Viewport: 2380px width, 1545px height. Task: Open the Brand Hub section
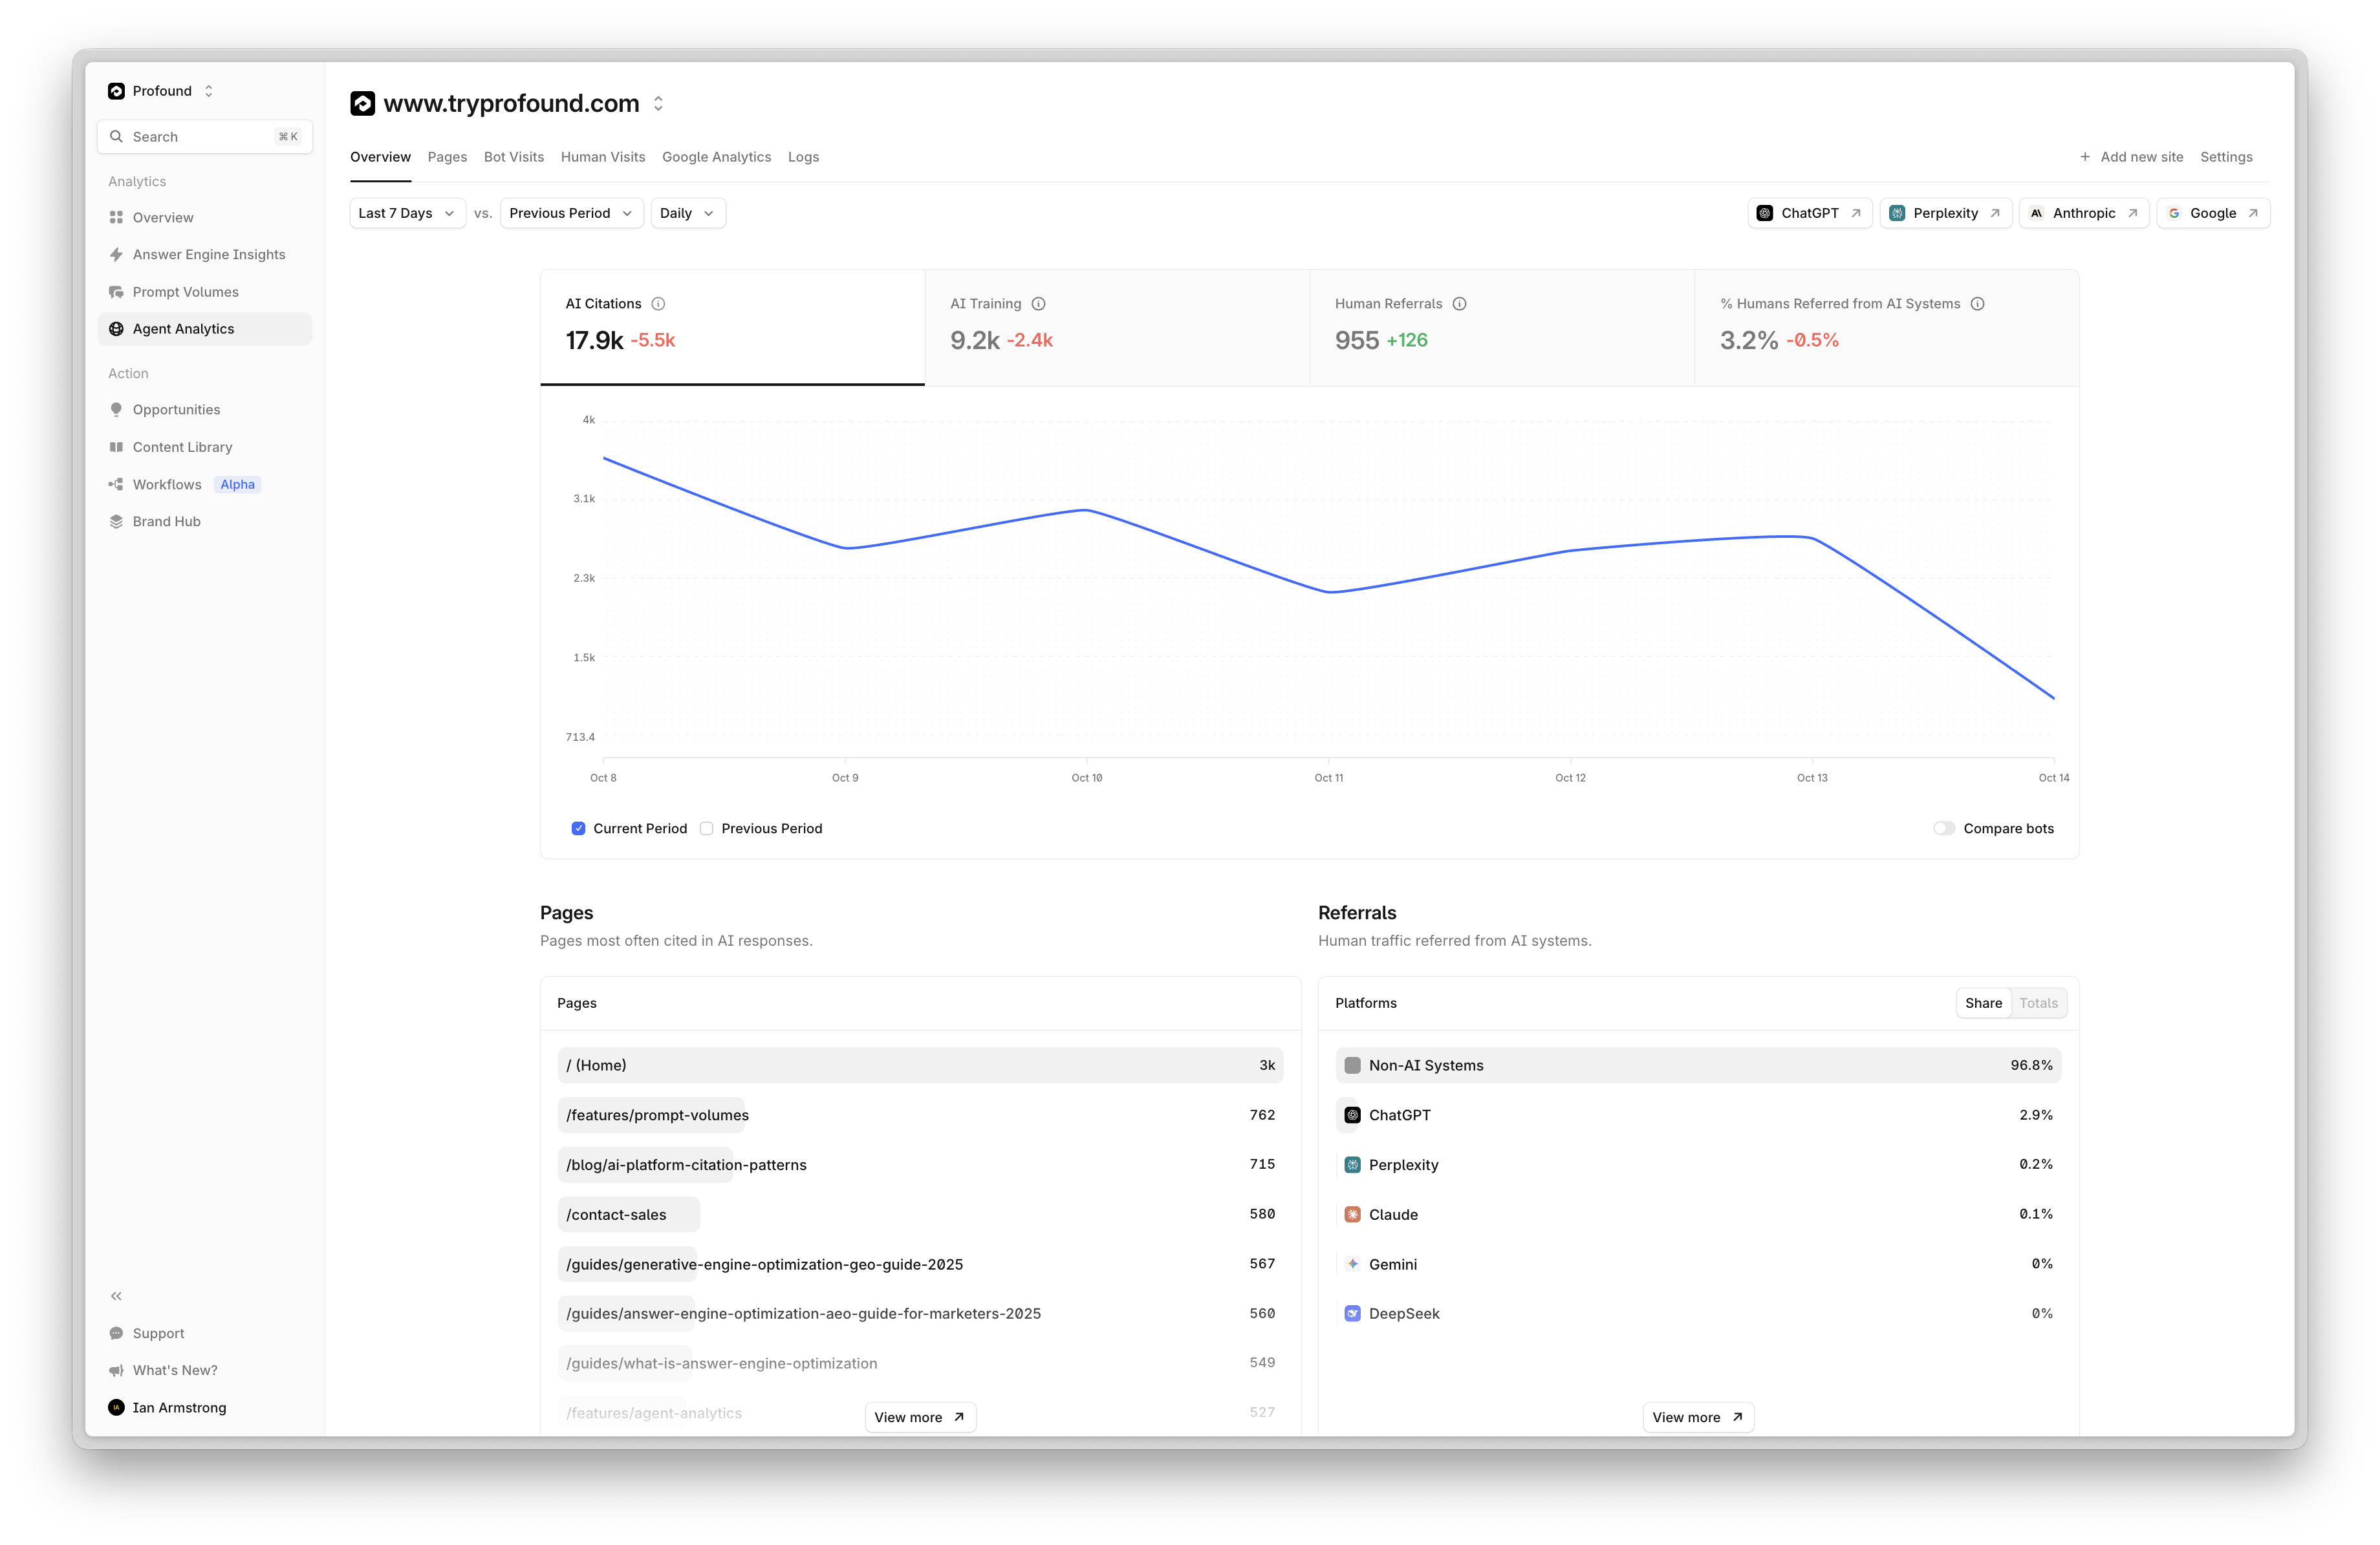coord(166,520)
